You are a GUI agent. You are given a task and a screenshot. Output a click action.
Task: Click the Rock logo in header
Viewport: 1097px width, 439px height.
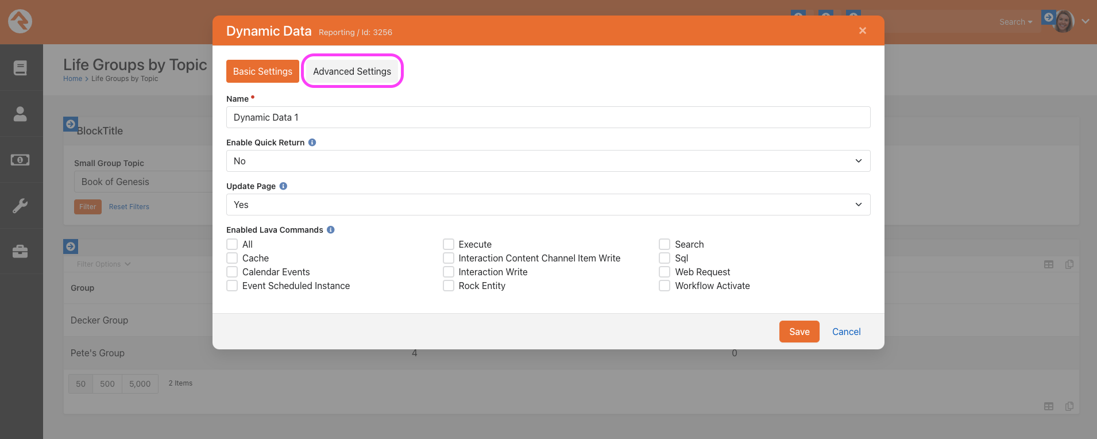20,22
